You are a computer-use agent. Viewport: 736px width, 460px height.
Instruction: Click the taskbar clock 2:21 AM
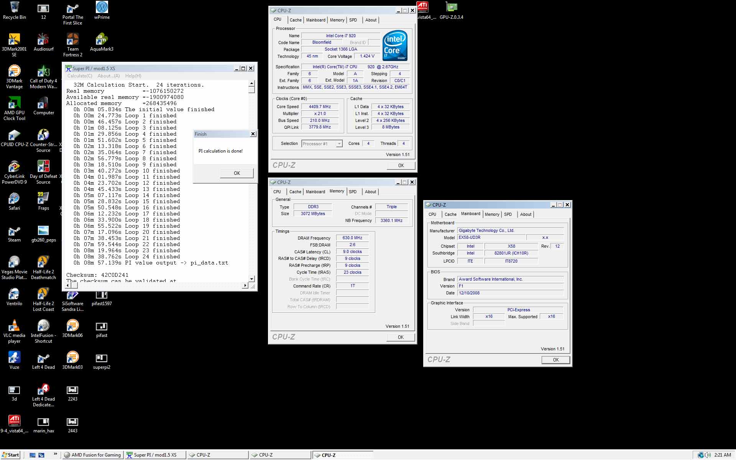click(x=723, y=455)
